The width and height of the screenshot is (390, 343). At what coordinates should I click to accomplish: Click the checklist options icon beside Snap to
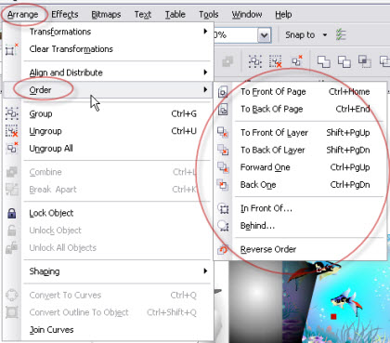click(x=341, y=34)
